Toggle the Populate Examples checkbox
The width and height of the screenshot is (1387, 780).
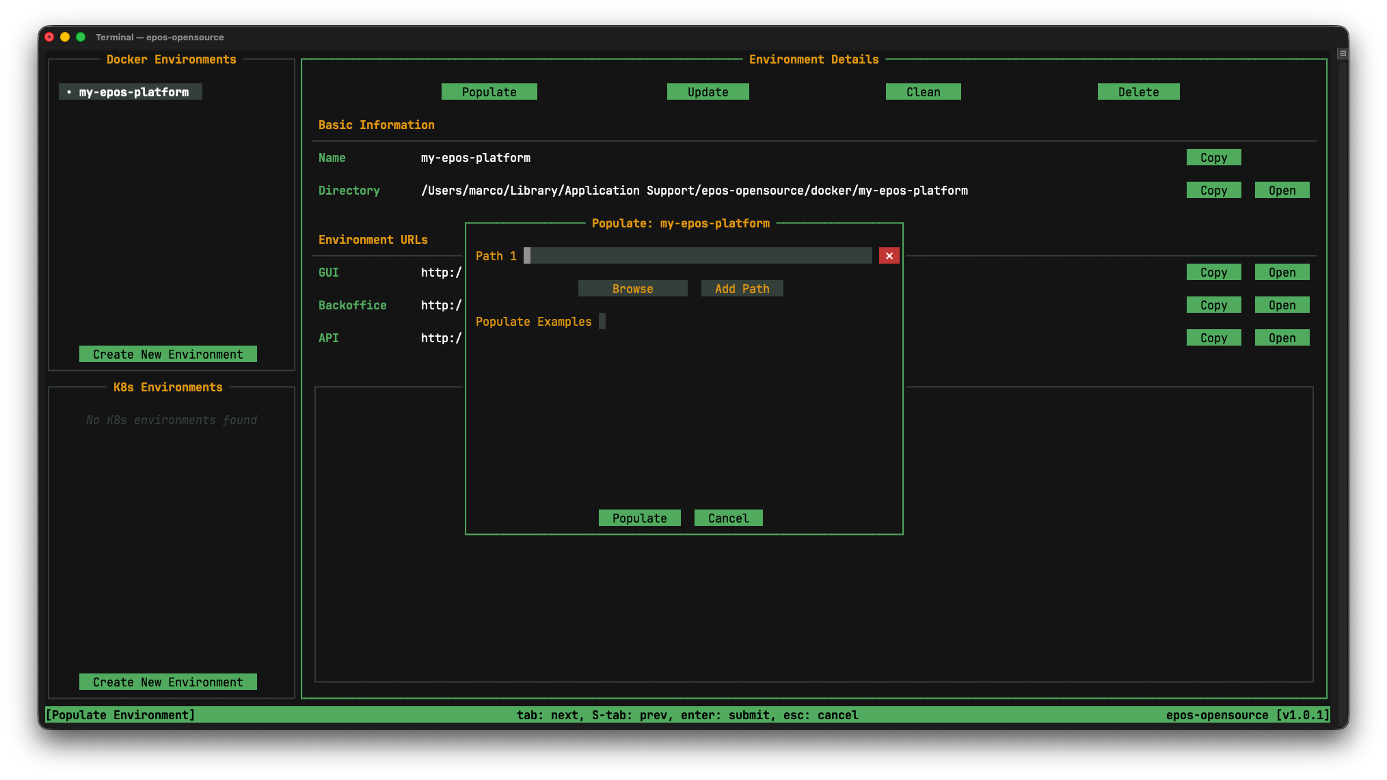coord(602,321)
